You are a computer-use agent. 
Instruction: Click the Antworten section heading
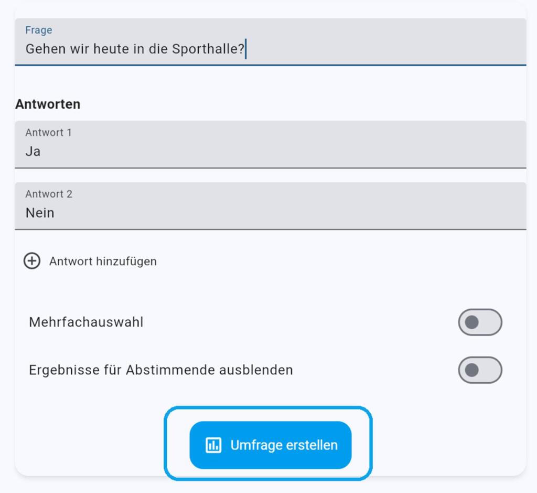(x=48, y=104)
